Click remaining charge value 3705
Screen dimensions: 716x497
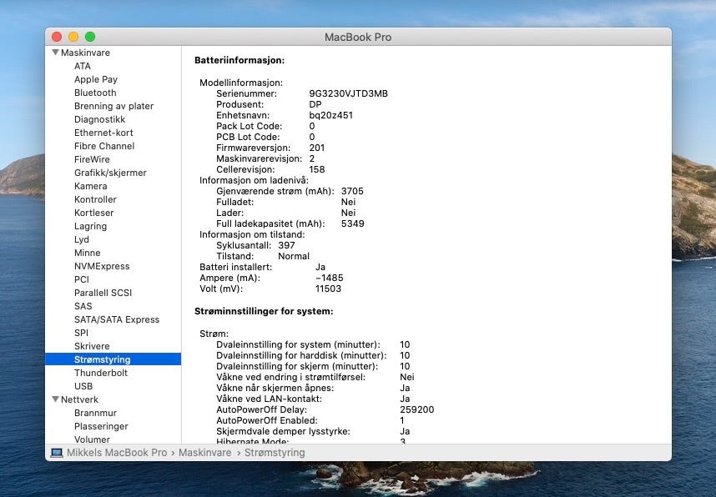352,191
